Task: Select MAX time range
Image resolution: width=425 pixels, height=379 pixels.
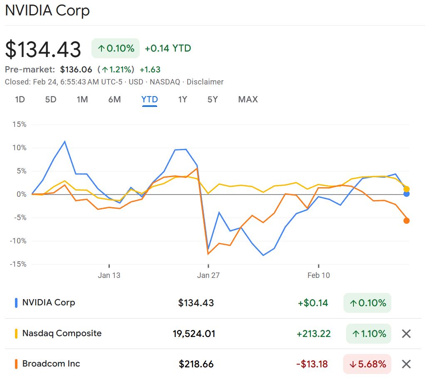Action: [x=248, y=99]
